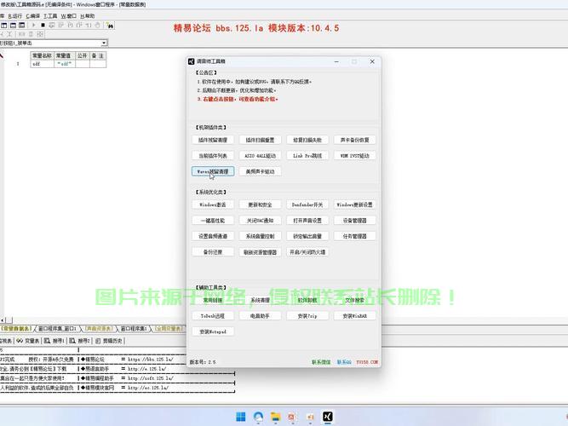Viewport: 568px width, 426px height.
Task: Click the first window layout toolbar icon
Action: [x=4, y=25]
